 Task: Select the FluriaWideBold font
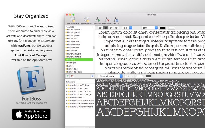(x=79, y=54)
